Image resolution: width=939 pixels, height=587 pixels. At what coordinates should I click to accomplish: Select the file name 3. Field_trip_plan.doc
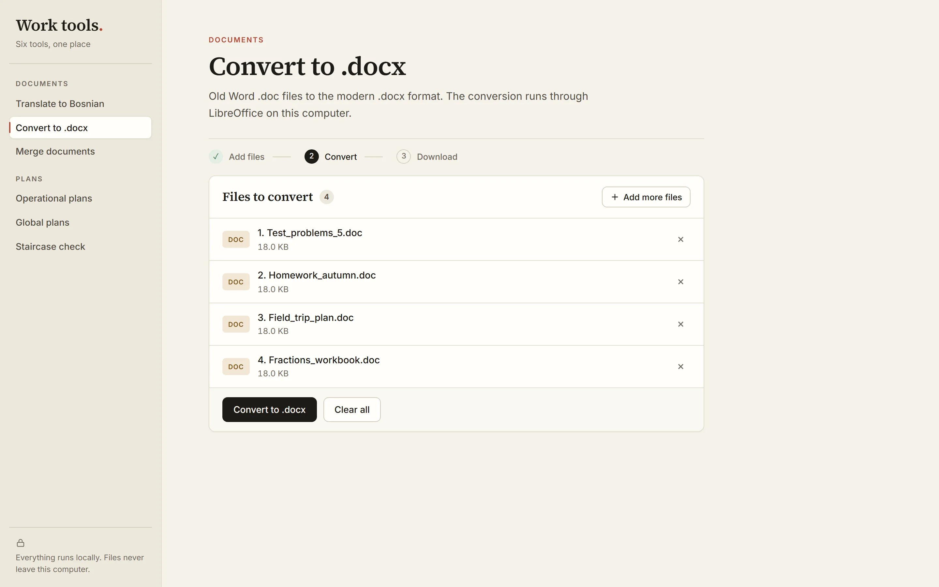point(306,318)
